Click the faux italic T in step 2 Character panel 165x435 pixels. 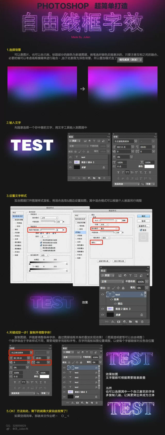[123, 172]
